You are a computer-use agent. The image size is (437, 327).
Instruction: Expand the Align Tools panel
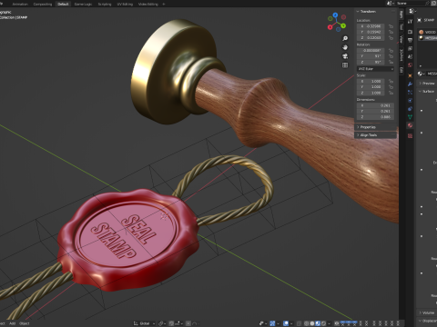[x=375, y=135]
